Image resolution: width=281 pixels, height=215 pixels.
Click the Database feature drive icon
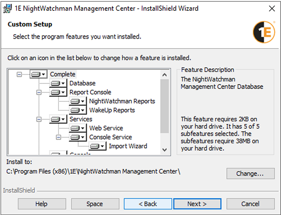point(58,83)
